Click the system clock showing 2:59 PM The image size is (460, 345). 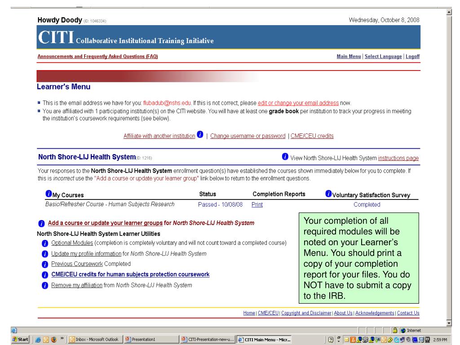click(x=440, y=340)
